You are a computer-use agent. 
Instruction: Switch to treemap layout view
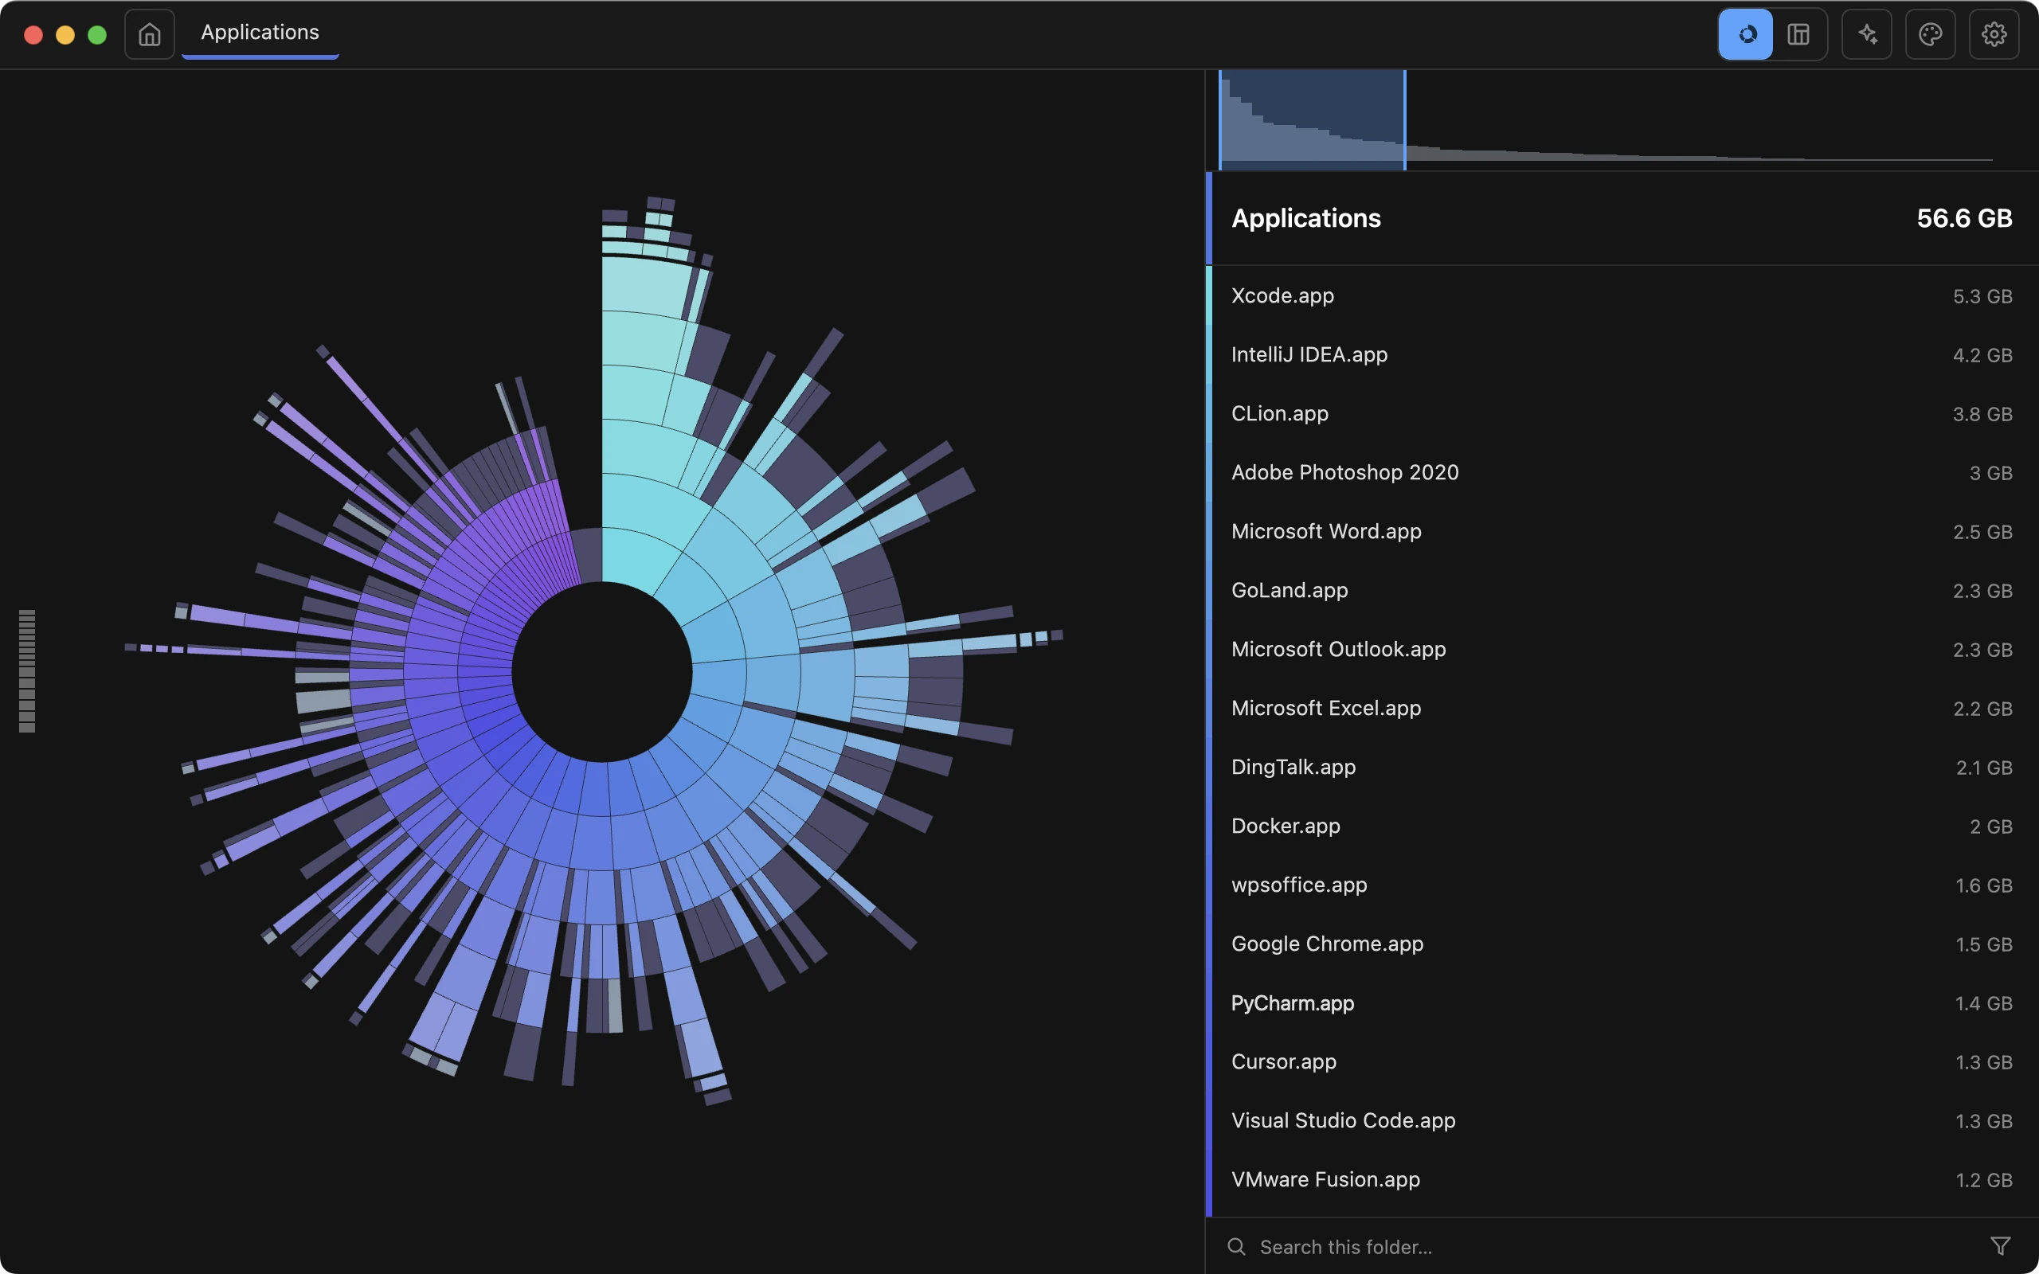click(1799, 34)
